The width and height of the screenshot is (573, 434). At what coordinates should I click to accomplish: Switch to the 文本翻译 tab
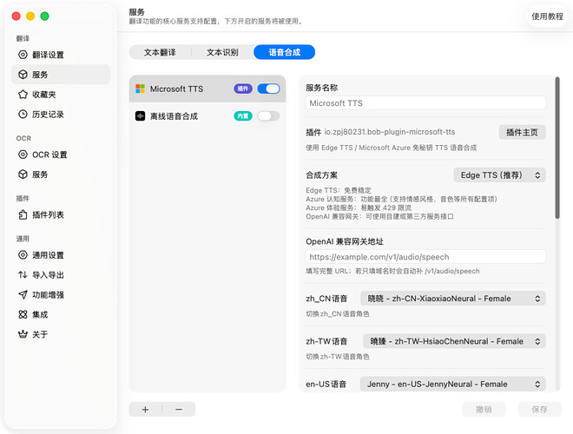coord(160,52)
